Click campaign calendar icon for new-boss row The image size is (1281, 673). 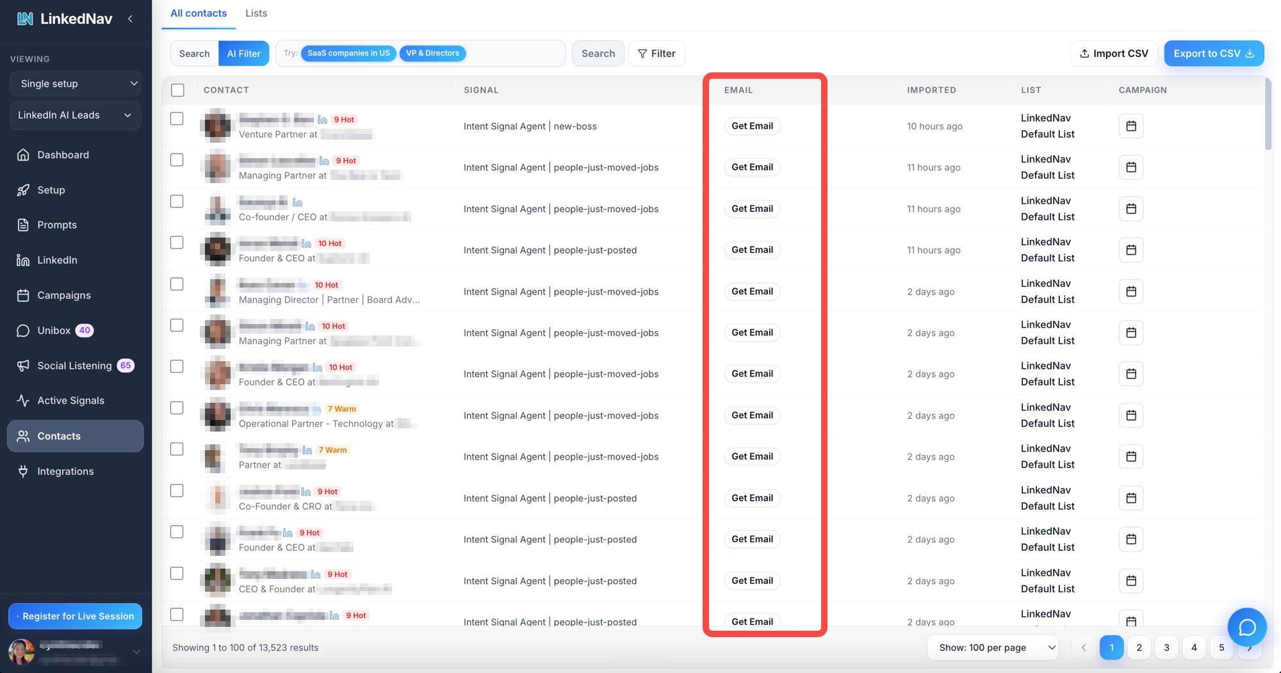(1131, 126)
